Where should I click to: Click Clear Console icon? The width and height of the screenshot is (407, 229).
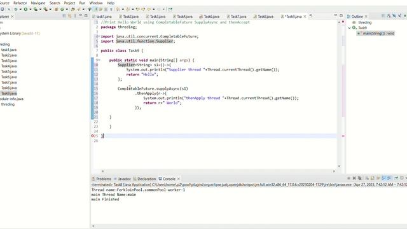367,178
